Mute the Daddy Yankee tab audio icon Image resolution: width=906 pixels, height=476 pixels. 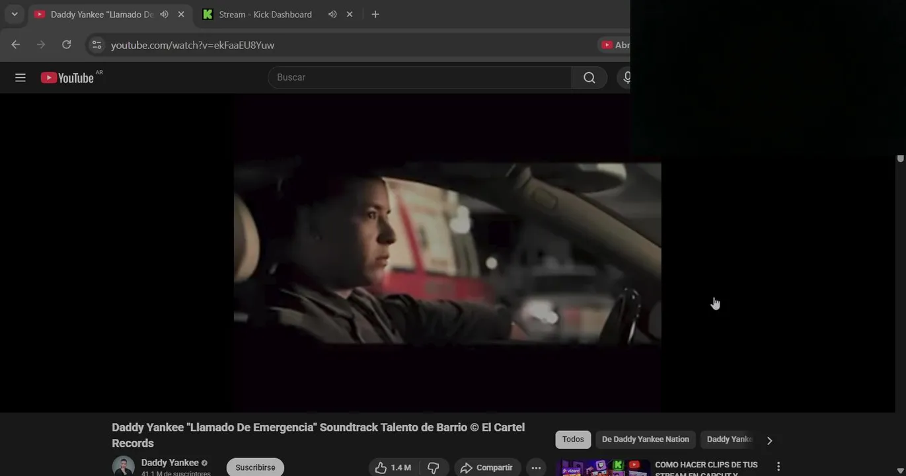(164, 15)
